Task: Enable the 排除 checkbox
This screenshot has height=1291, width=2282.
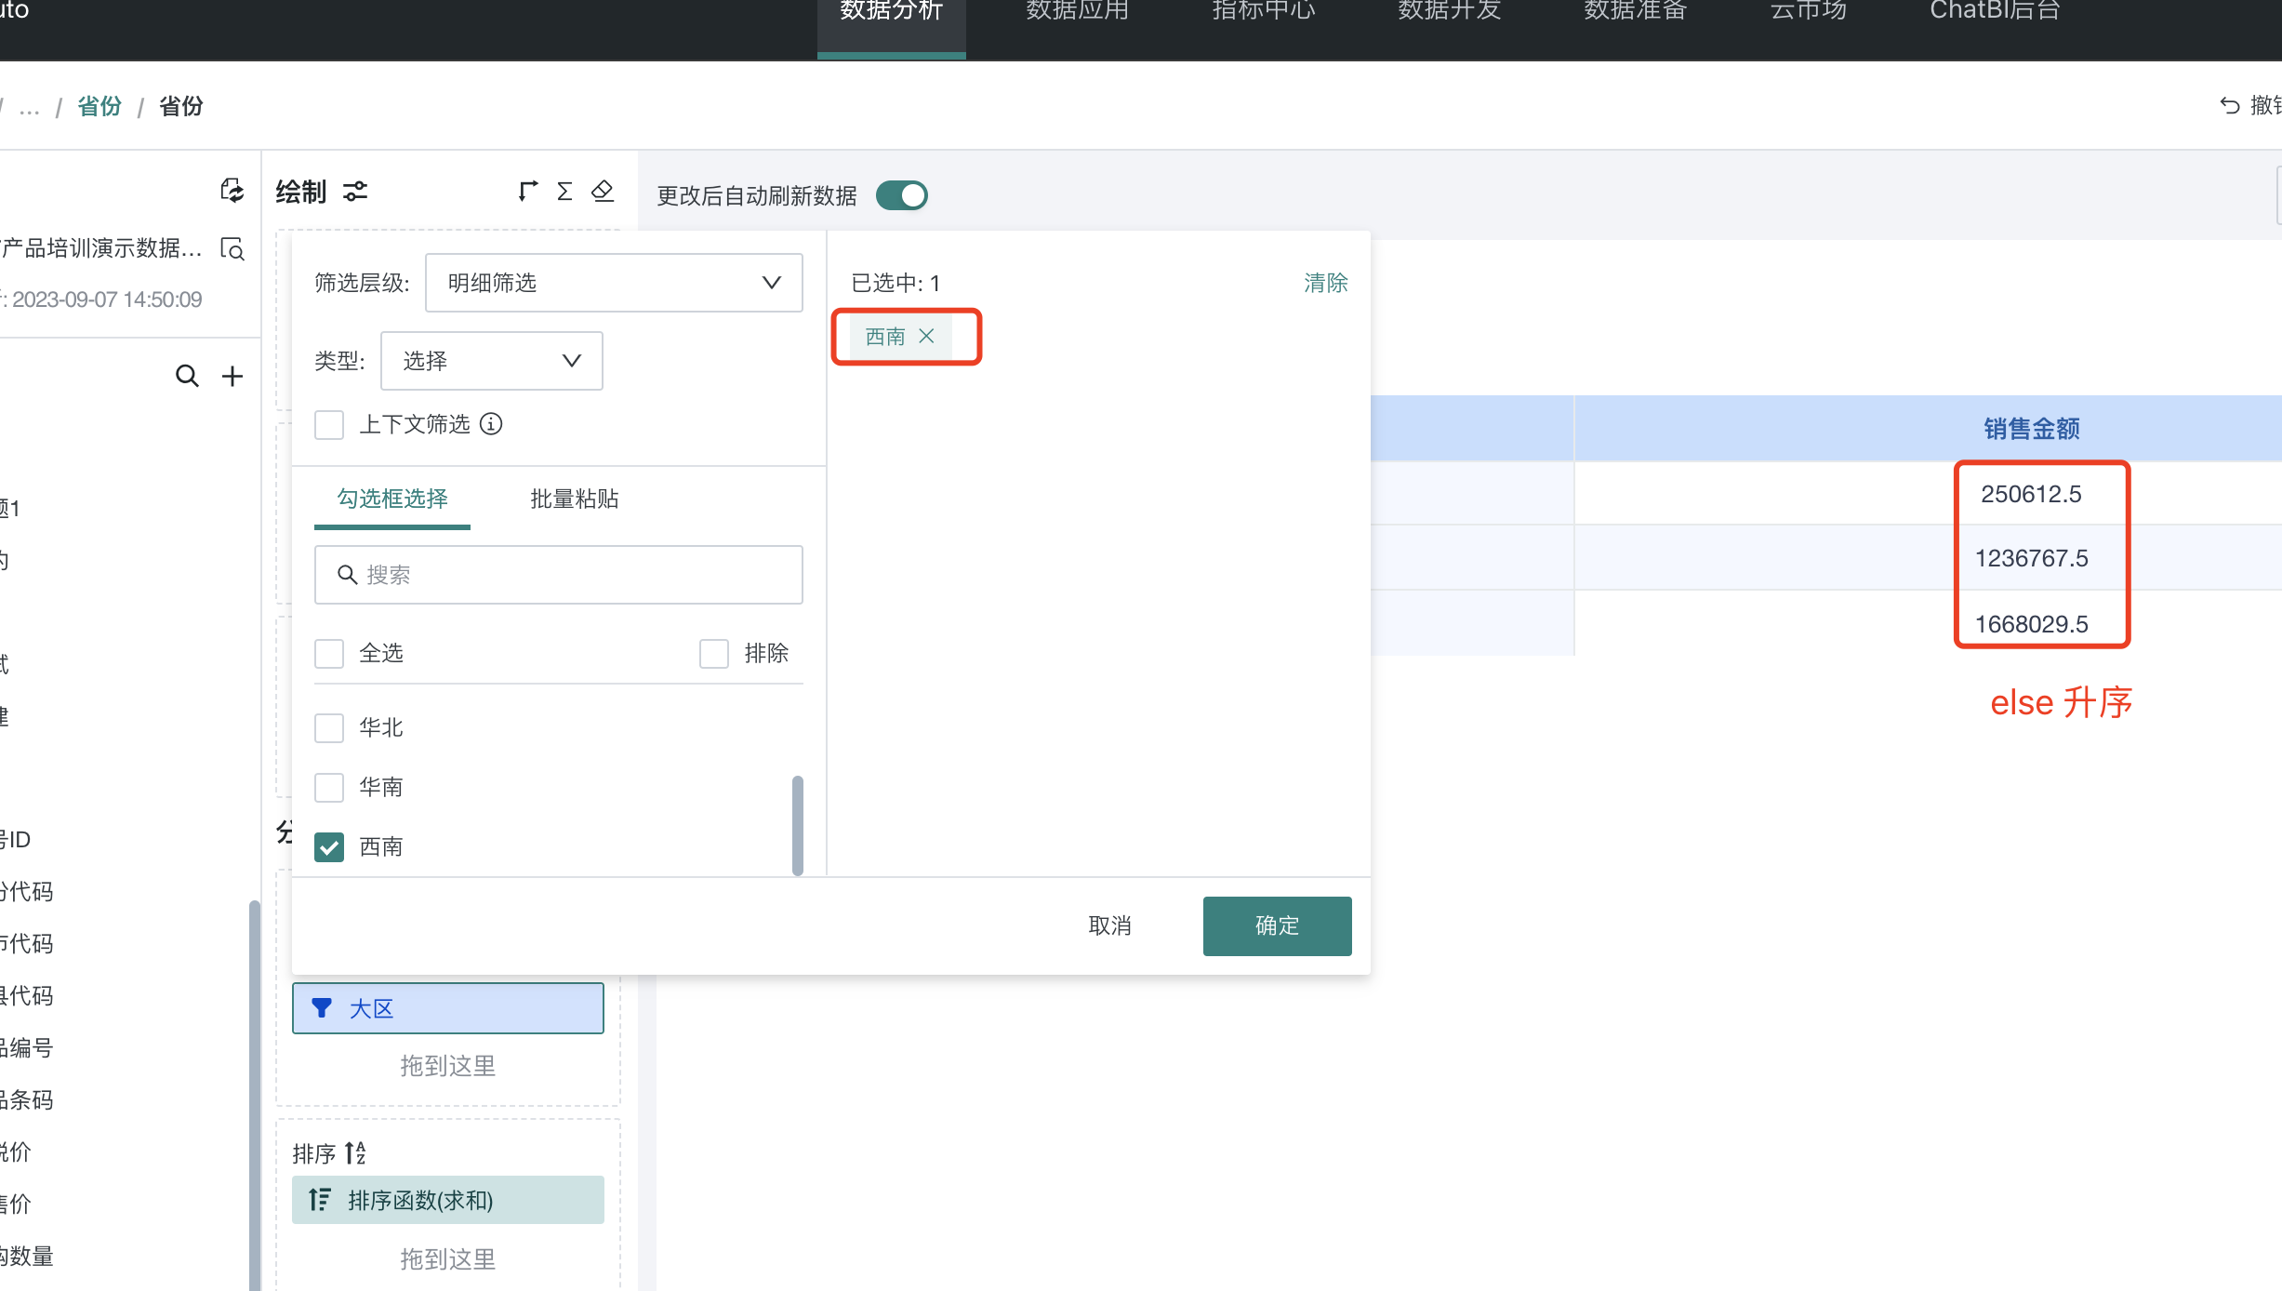Action: point(713,653)
